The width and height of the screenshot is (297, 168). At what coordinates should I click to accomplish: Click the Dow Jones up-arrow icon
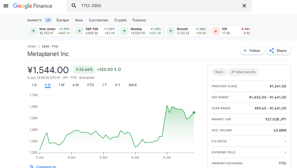click(x=34, y=31)
